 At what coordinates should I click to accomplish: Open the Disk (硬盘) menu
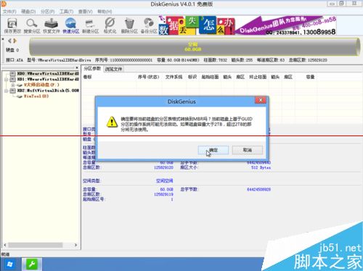(x=28, y=12)
